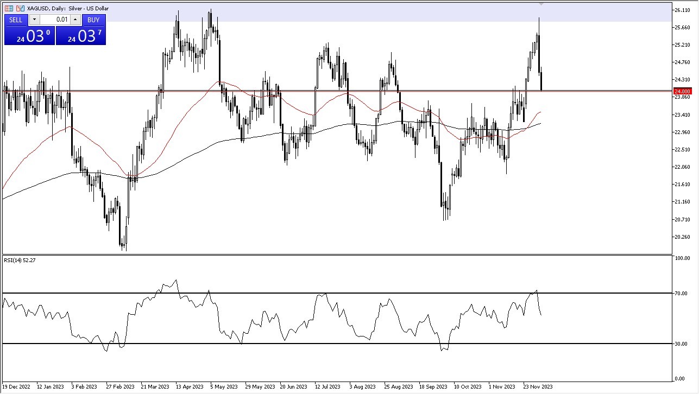
Task: Increase lot volume with the up arrow
Action: coord(75,20)
